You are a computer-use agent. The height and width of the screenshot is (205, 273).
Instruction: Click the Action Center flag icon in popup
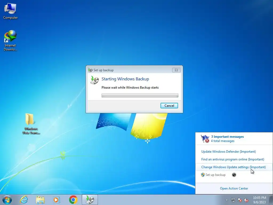point(205,139)
